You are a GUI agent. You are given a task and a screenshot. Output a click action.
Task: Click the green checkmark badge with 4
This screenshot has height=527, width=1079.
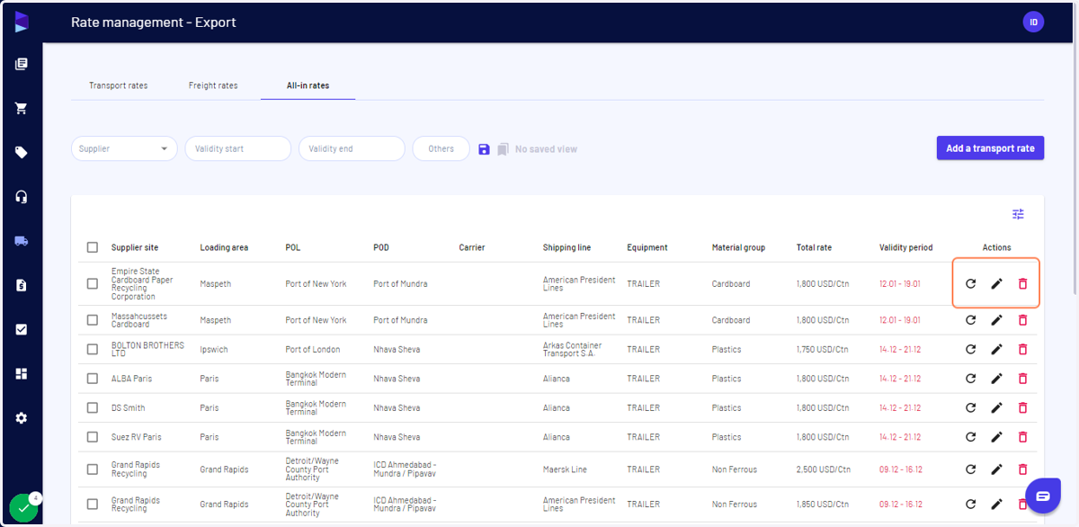click(x=24, y=507)
